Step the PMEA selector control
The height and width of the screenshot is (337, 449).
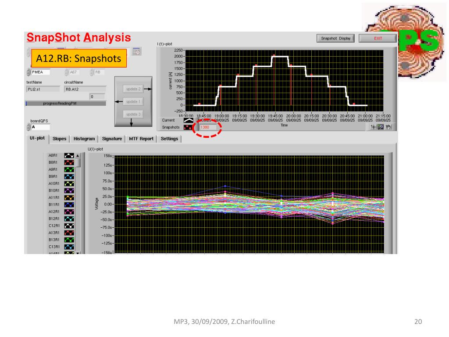[29, 72]
